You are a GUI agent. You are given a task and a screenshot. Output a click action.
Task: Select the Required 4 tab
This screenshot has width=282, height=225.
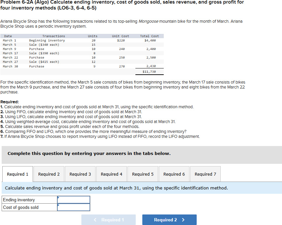tap(111, 174)
